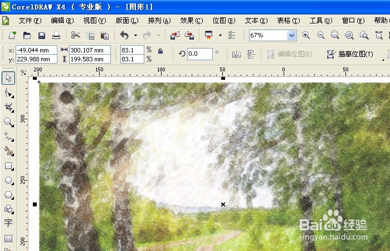Create a new document
Screen dimensions: 390x251
tap(12, 35)
